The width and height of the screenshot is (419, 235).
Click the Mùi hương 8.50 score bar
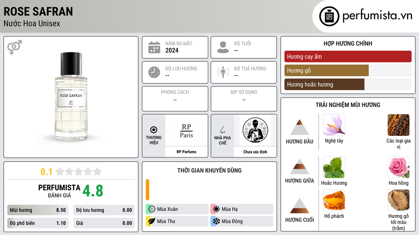click(38, 210)
